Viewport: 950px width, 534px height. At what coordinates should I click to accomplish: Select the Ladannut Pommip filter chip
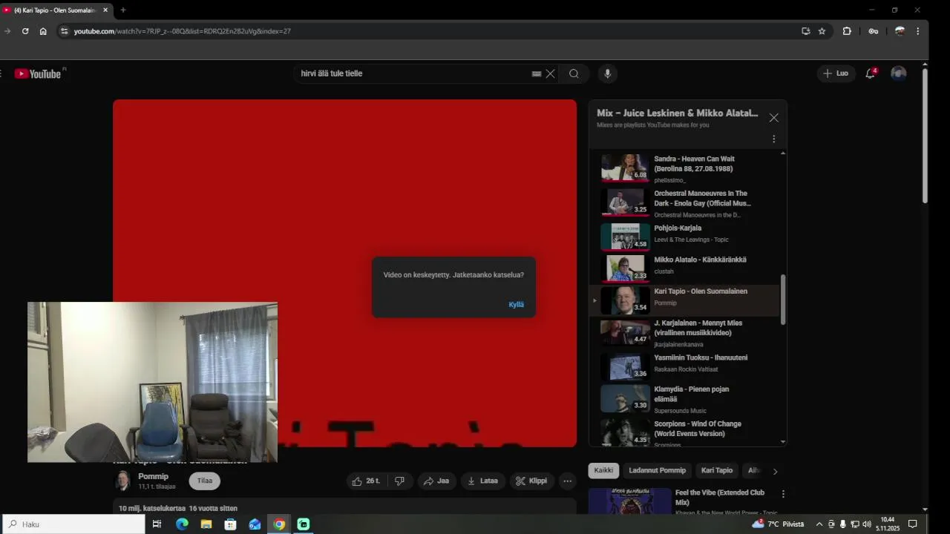point(658,470)
